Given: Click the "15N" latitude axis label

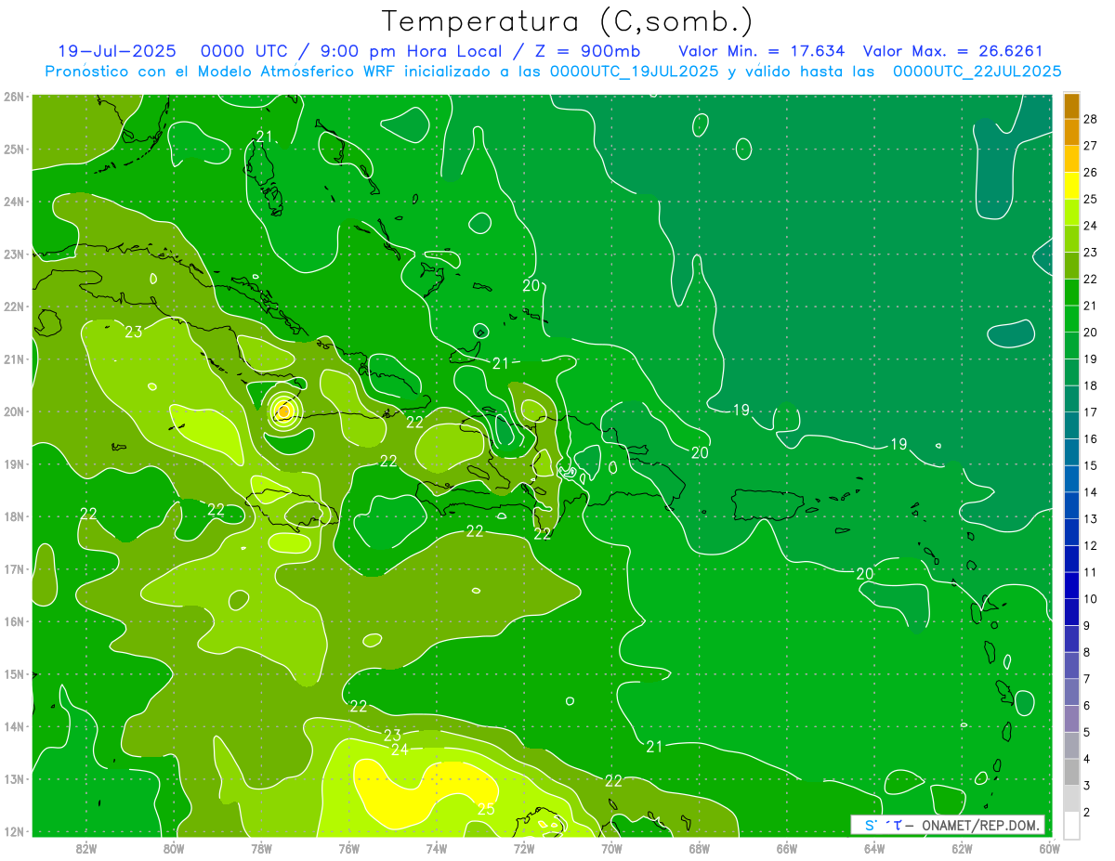Looking at the screenshot, I should pyautogui.click(x=14, y=673).
